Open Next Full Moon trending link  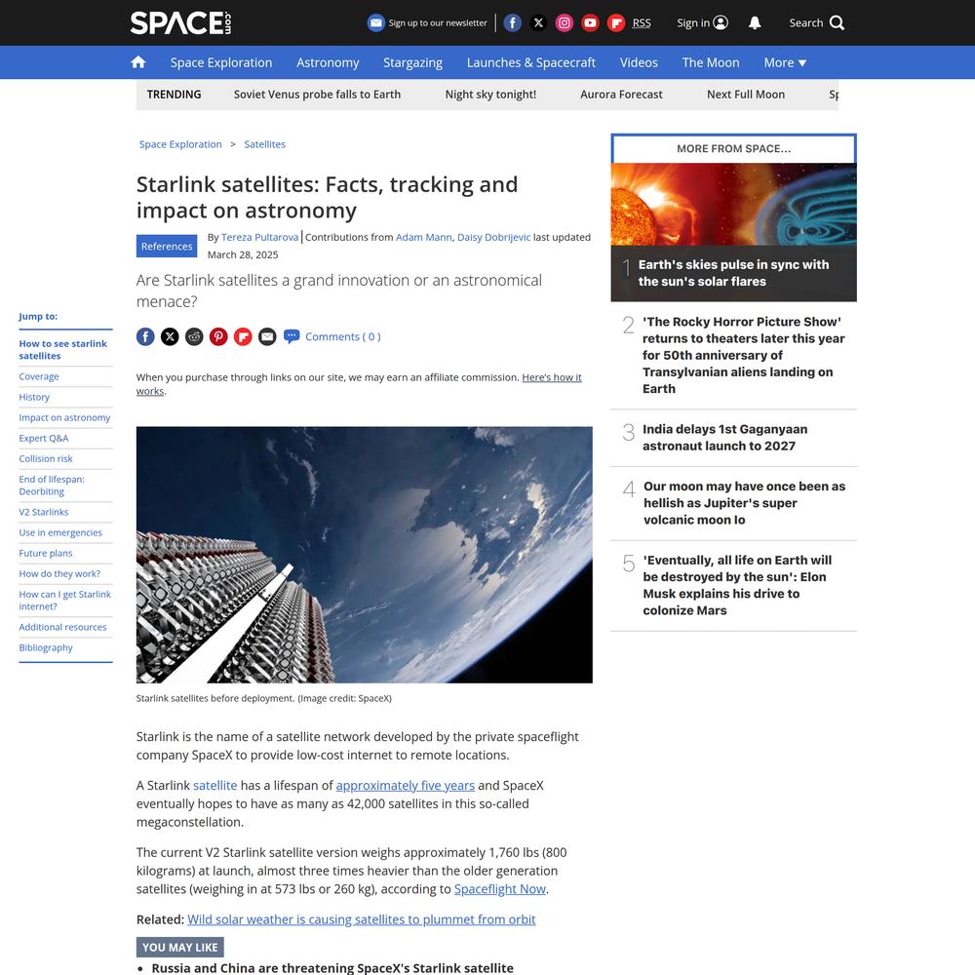pos(746,95)
